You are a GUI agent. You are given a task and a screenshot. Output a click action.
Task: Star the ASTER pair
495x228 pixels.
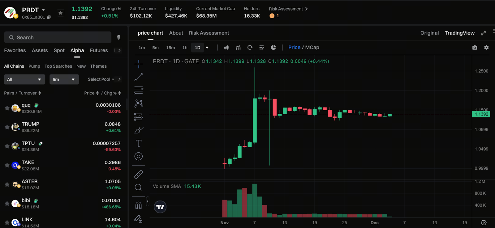tap(7, 184)
